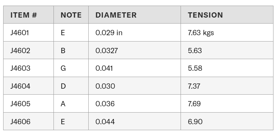The image size is (277, 133).
Task: Click item number J4606
Action: point(20,122)
